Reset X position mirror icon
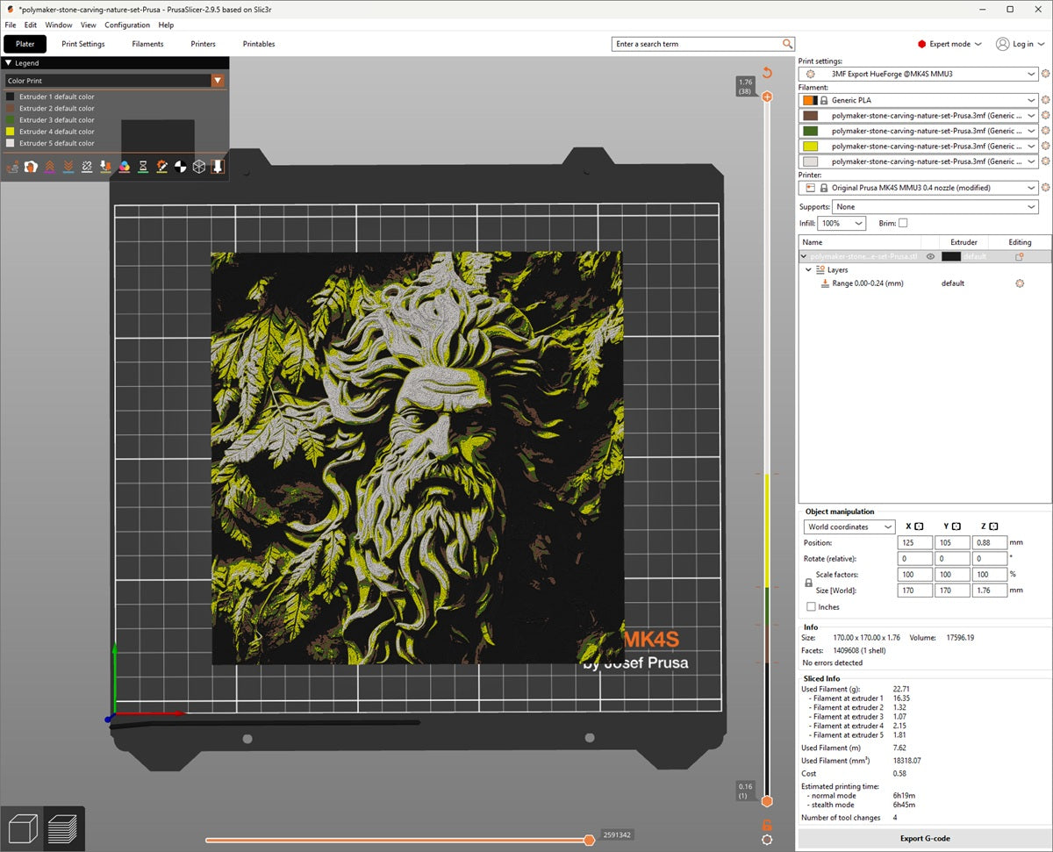Screen dimensions: 1053x852 pyautogui.click(x=919, y=526)
